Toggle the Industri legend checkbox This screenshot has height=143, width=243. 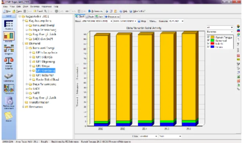pyautogui.click(x=208, y=43)
